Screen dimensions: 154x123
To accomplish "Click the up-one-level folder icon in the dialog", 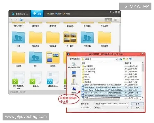I will pyautogui.click(x=124, y=59).
